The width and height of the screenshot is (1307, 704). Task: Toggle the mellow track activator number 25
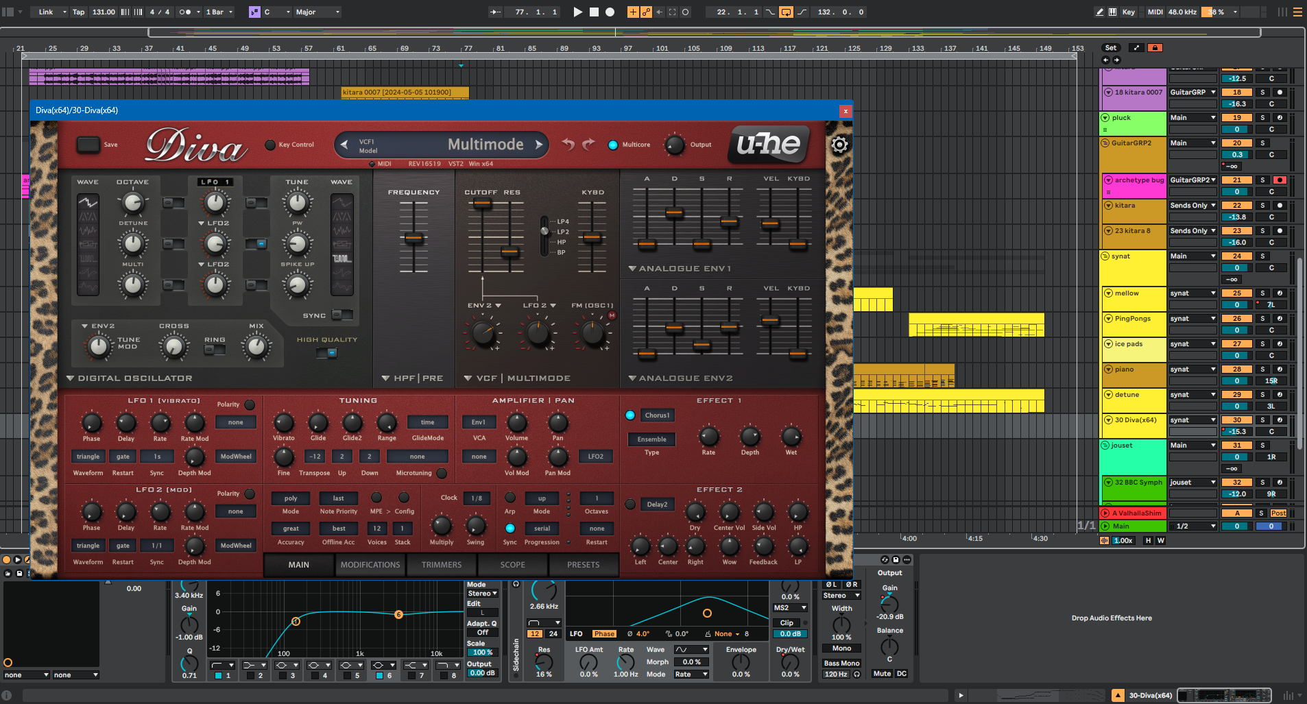click(x=1237, y=293)
